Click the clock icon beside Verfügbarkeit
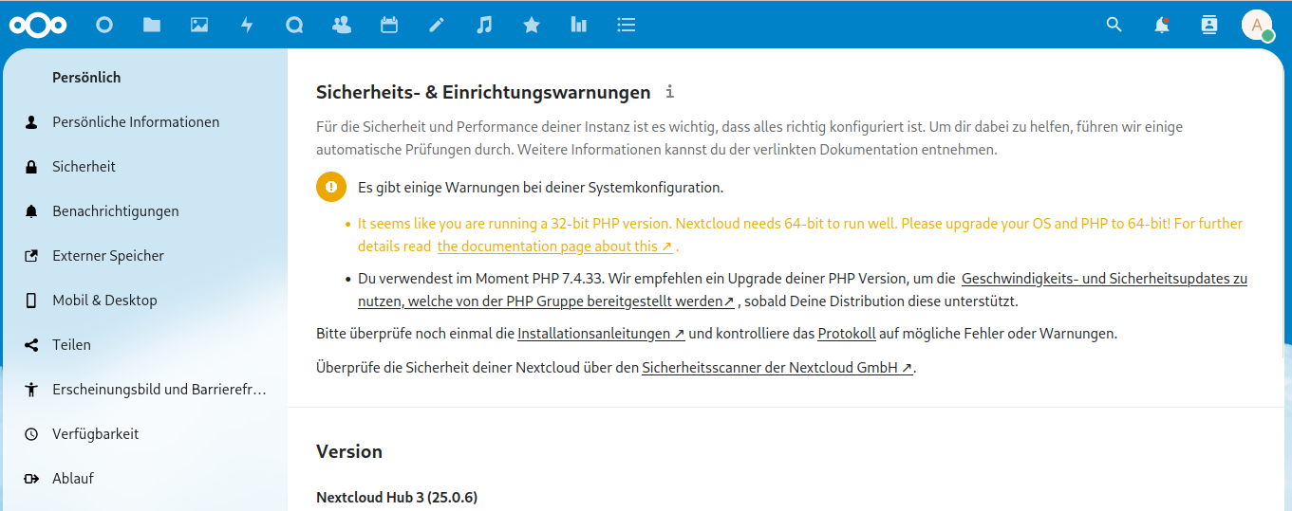The width and height of the screenshot is (1292, 511). tap(31, 434)
